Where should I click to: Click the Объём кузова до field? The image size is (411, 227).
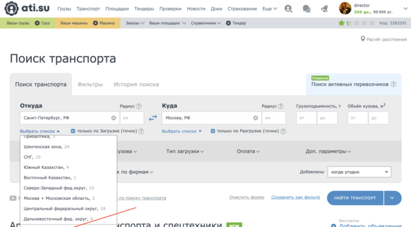pyautogui.click(x=379, y=118)
